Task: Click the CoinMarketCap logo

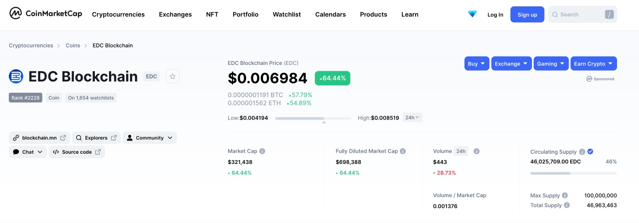Action: click(x=45, y=14)
